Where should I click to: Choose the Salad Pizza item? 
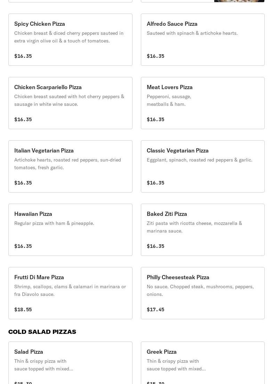click(x=71, y=363)
